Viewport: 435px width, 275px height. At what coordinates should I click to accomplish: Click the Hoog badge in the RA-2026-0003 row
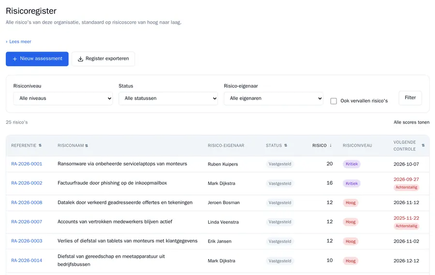click(350, 241)
